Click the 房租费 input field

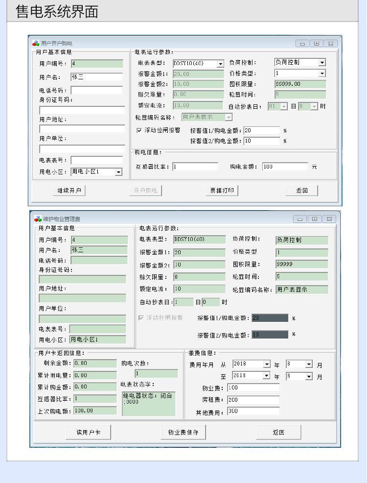tap(253, 400)
